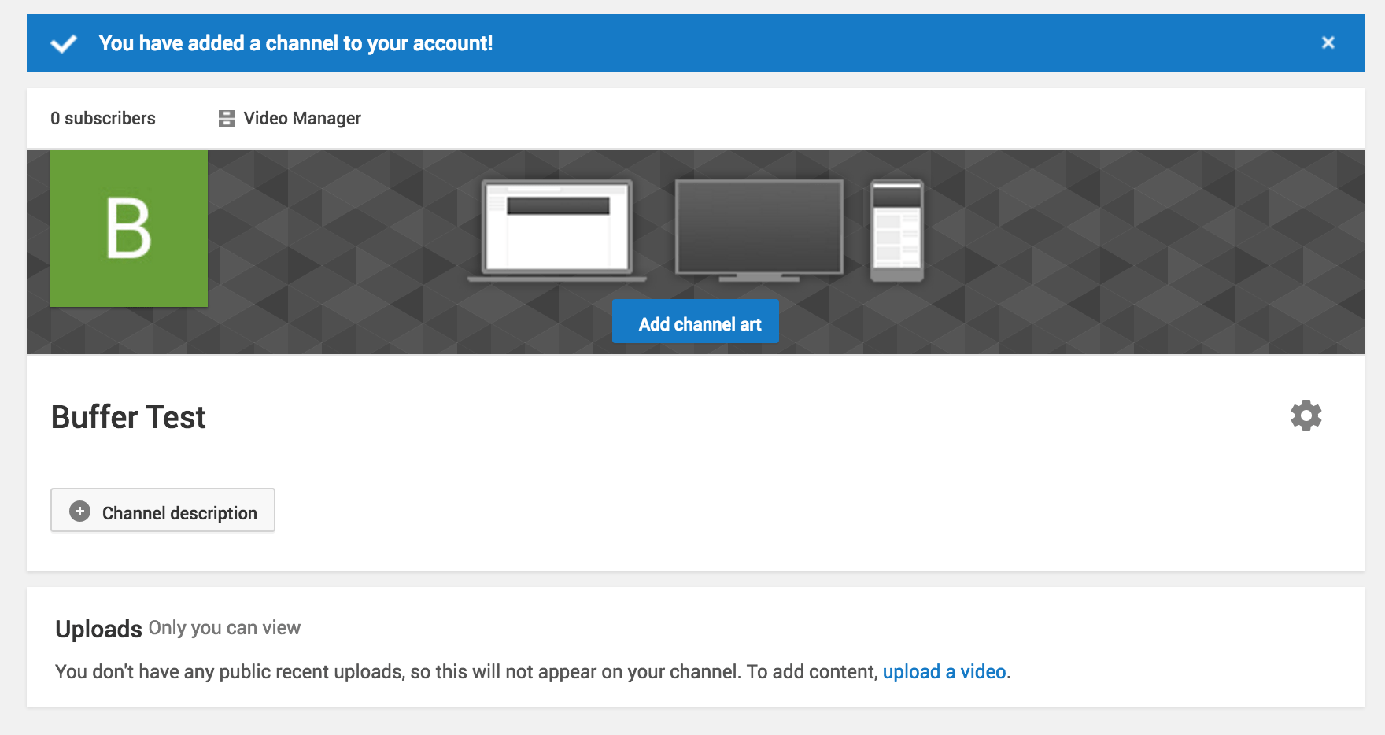1385x735 pixels.
Task: Open channel settings via the gear icon
Action: tap(1306, 416)
